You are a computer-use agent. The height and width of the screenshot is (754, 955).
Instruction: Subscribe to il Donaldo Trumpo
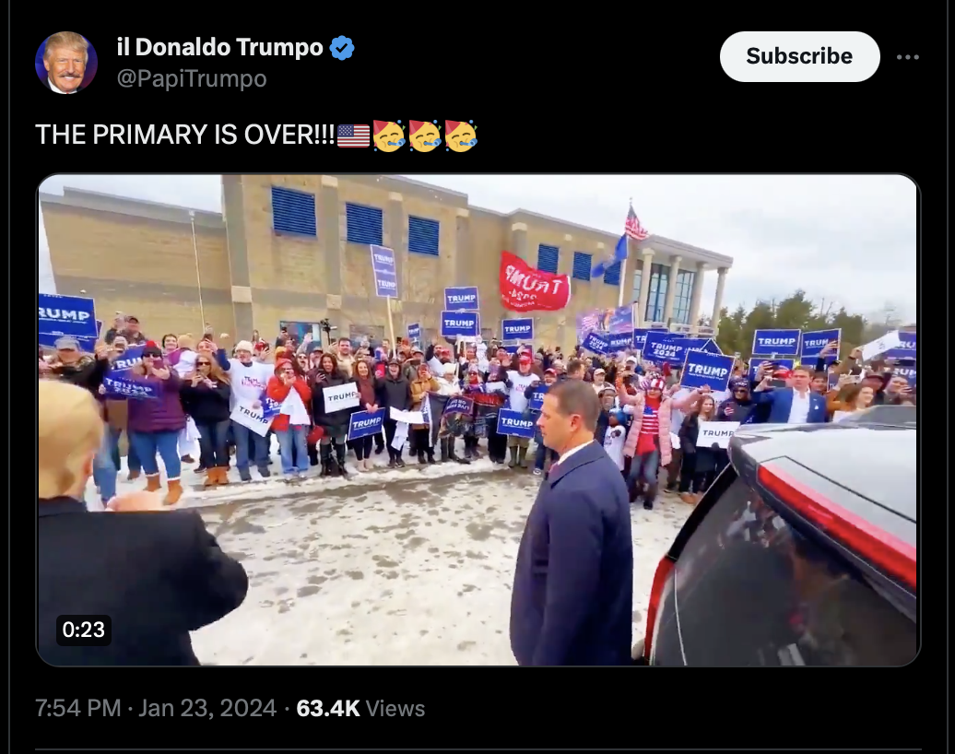coord(799,56)
